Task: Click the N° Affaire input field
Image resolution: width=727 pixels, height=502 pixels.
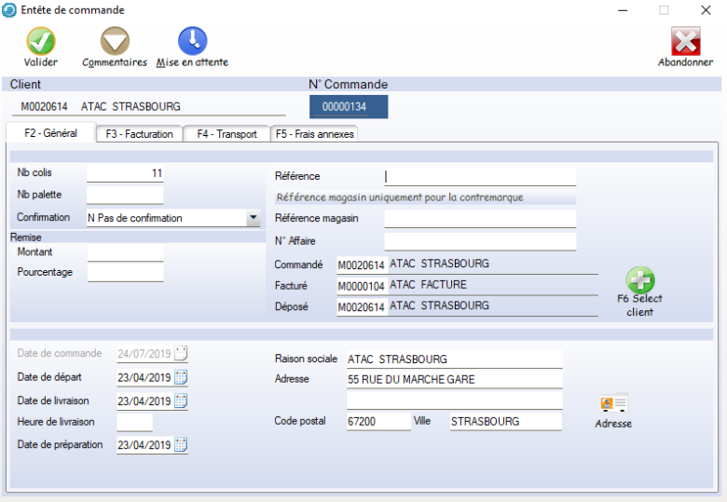Action: pyautogui.click(x=480, y=242)
